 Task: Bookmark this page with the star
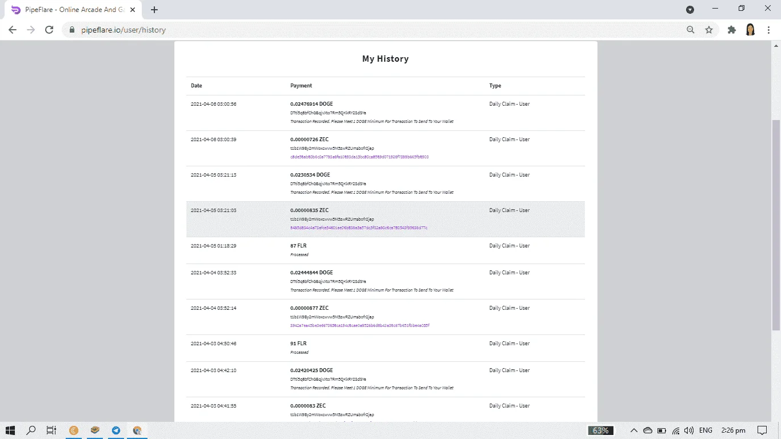[x=709, y=30]
